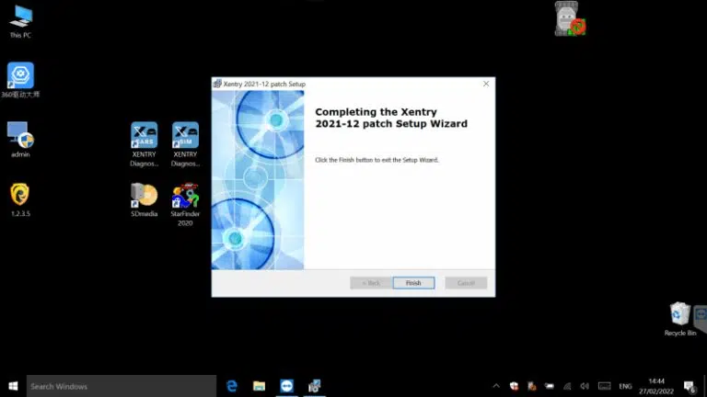The image size is (707, 397).
Task: Select the This PC desktop icon
Action: [x=20, y=17]
